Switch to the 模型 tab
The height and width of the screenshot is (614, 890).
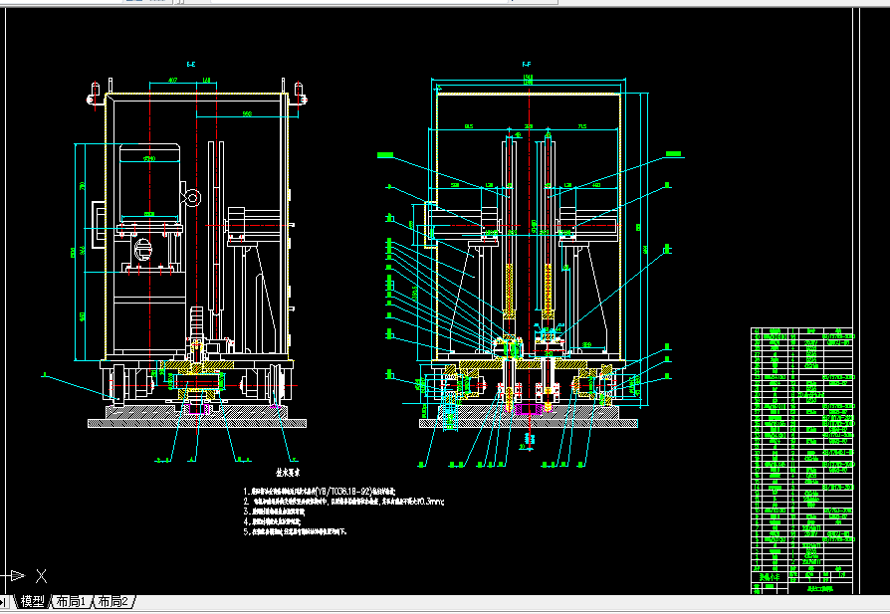click(33, 601)
